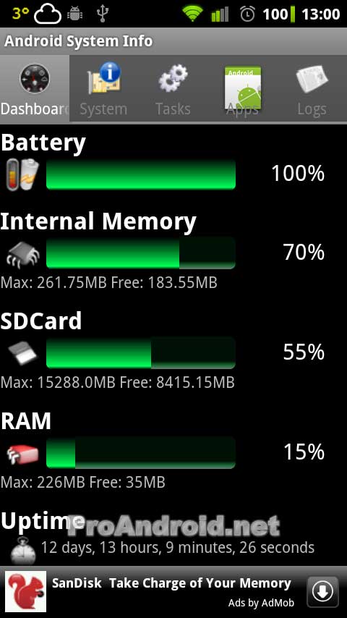Screen dimensions: 347x618
Task: Tap the cloud weather icon in status bar
Action: click(48, 14)
